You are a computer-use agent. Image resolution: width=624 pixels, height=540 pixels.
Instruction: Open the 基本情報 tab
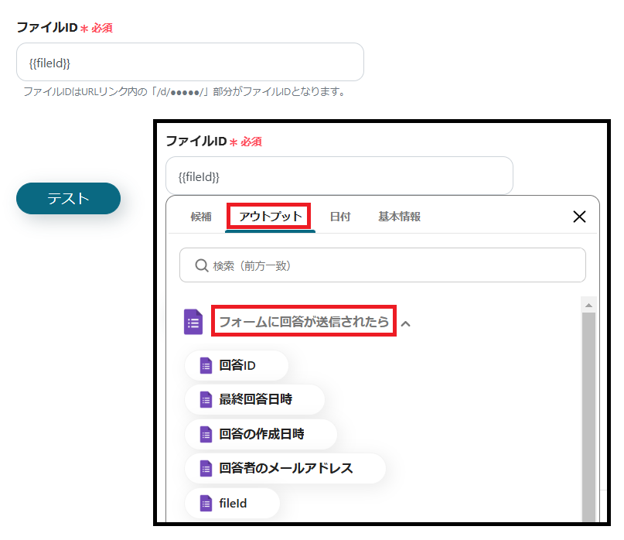[x=399, y=217]
